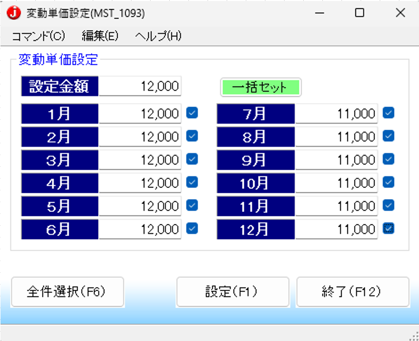This screenshot has height=341, width=419.
Task: Toggle the 9月 checkbox
Action: (x=388, y=159)
